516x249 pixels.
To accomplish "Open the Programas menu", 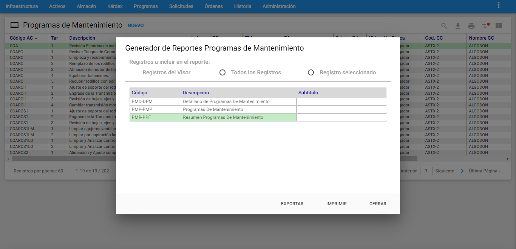I will (146, 6).
